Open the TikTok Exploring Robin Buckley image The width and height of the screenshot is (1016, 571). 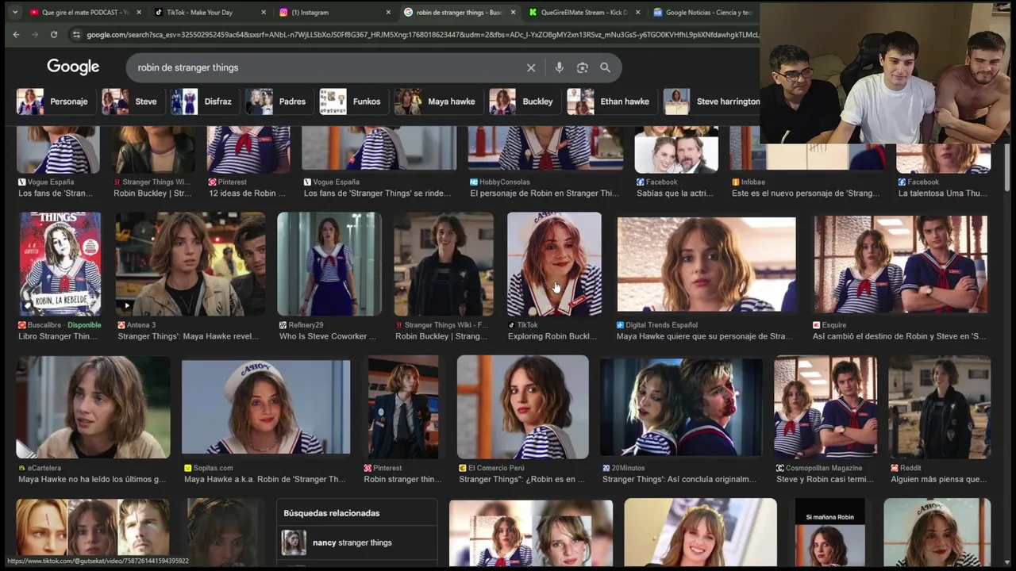554,264
